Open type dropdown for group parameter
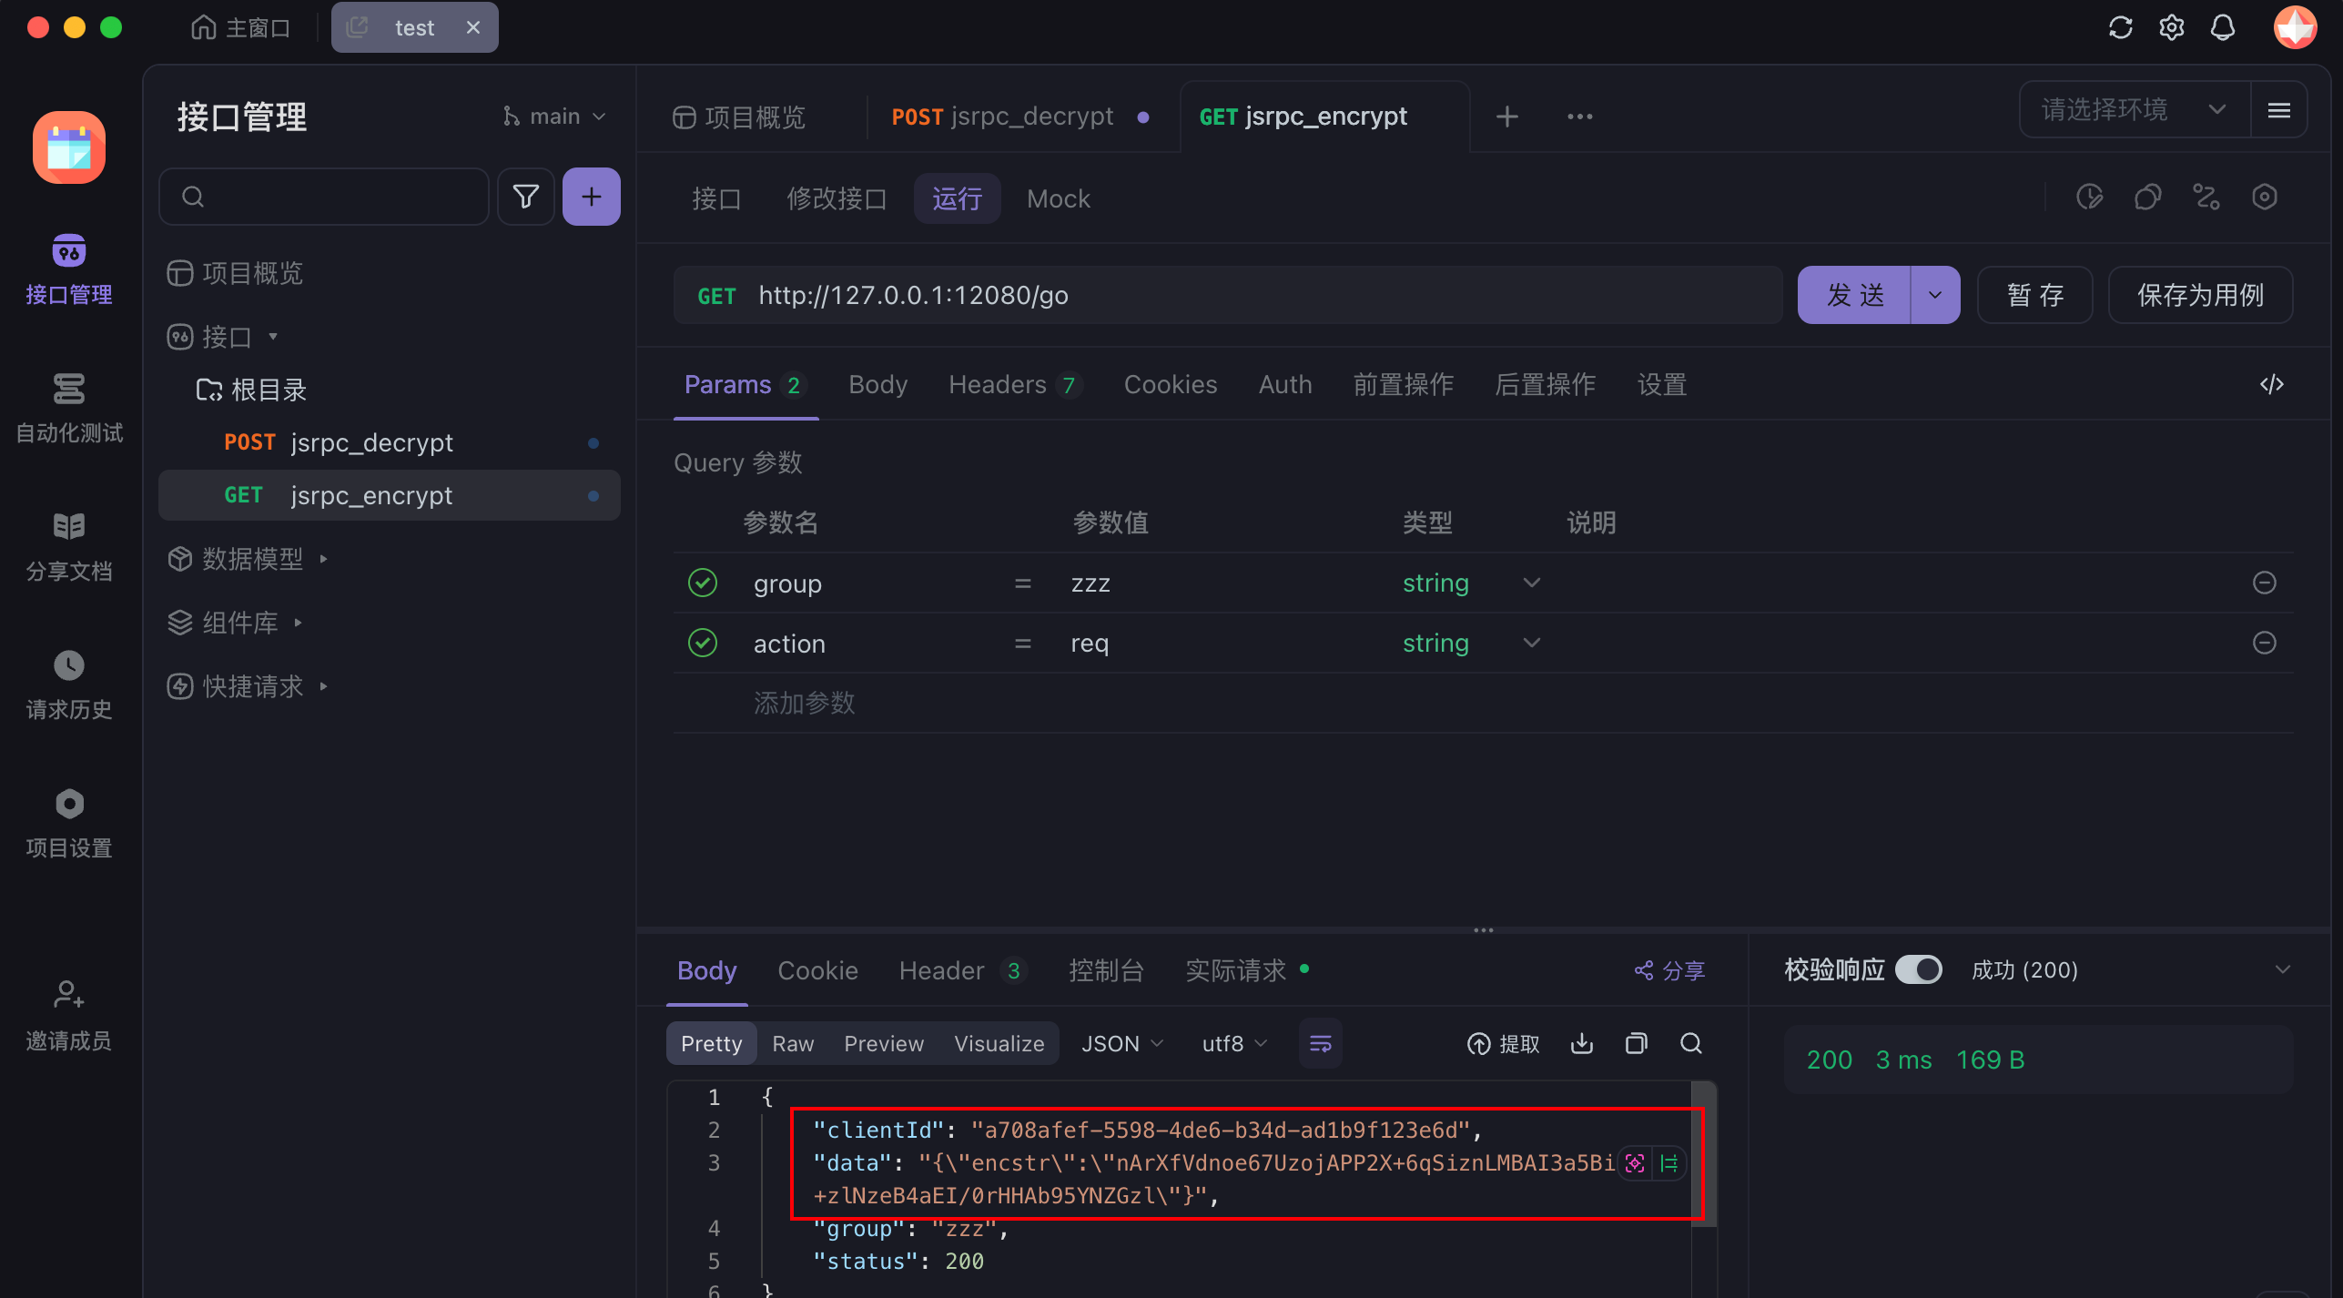2343x1298 pixels. [1532, 583]
